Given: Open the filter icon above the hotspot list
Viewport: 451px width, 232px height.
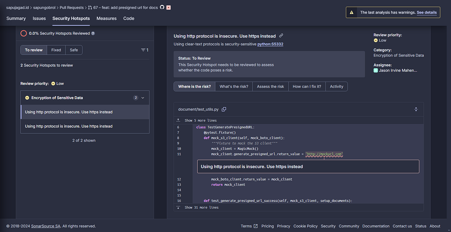Looking at the screenshot, I should pyautogui.click(x=144, y=50).
